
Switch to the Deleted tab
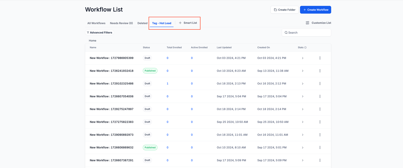click(x=142, y=23)
